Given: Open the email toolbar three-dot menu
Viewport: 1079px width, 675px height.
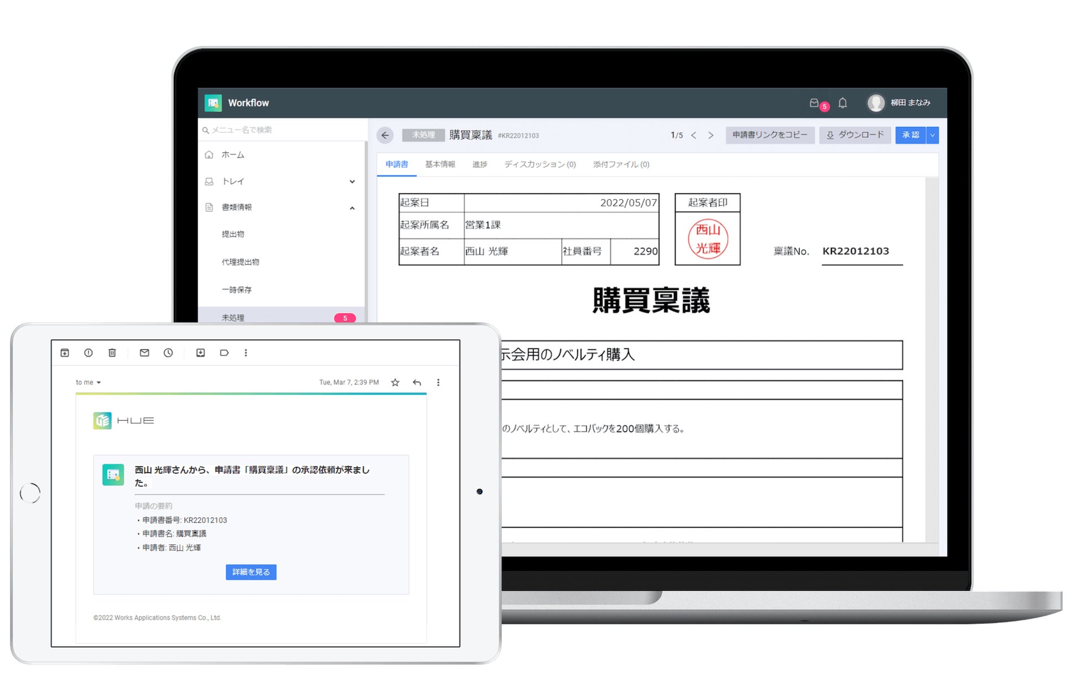Looking at the screenshot, I should pos(246,353).
